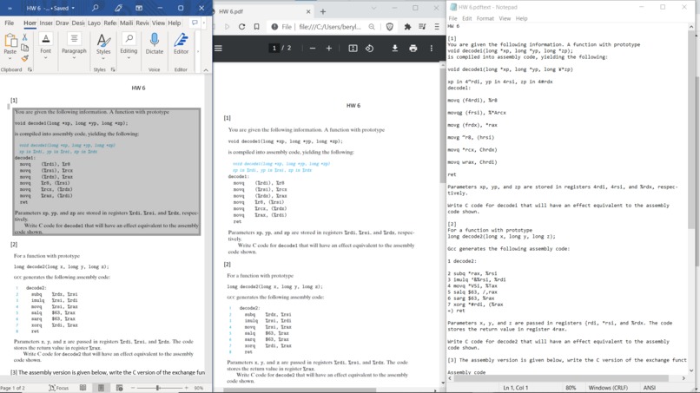The width and height of the screenshot is (700, 393).
Task: Click the Word zoom slider handle
Action: tap(157, 388)
